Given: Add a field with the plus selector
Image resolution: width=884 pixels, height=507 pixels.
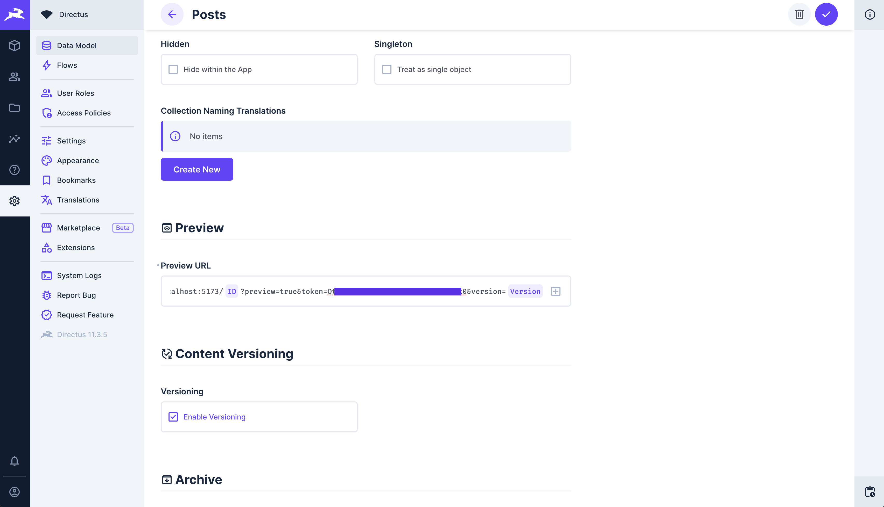Looking at the screenshot, I should point(556,291).
